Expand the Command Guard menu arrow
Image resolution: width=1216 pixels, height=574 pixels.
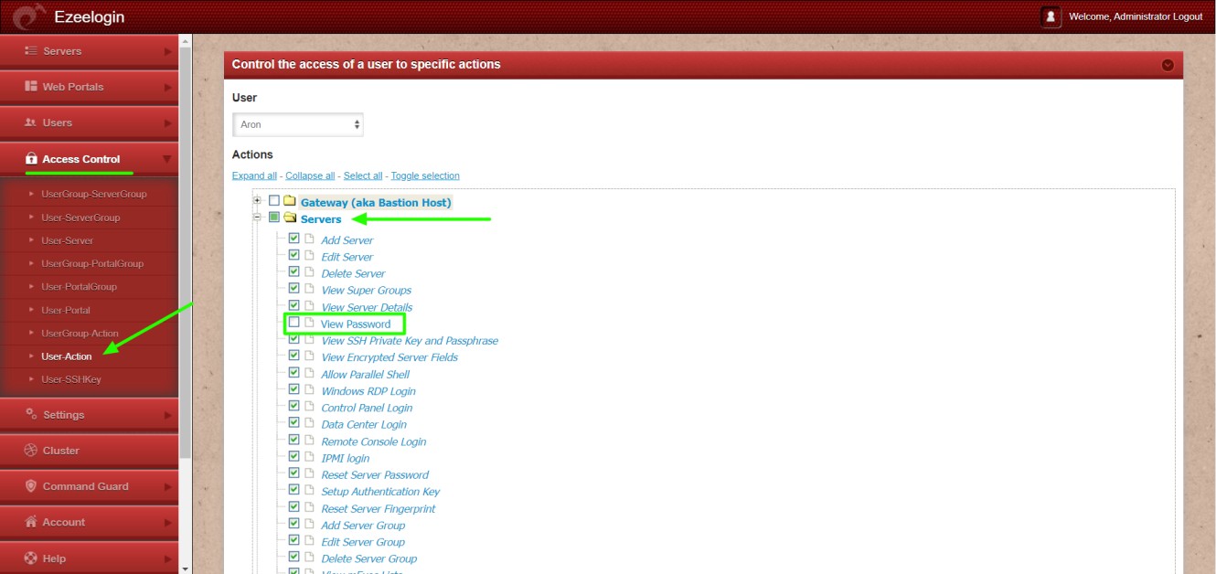[x=167, y=487]
